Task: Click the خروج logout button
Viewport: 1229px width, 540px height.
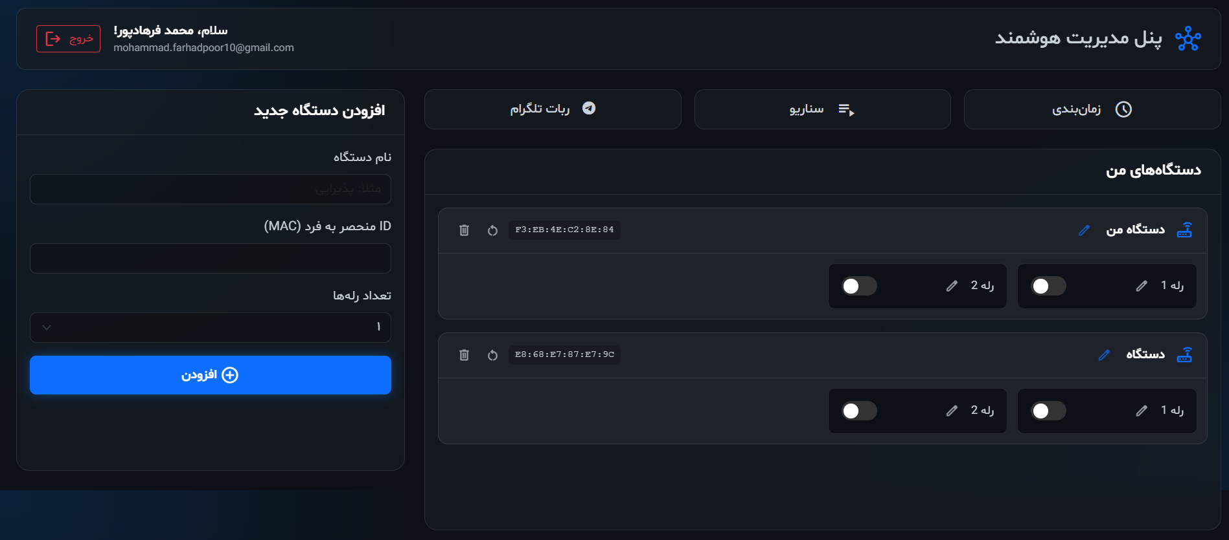Action: (x=68, y=39)
